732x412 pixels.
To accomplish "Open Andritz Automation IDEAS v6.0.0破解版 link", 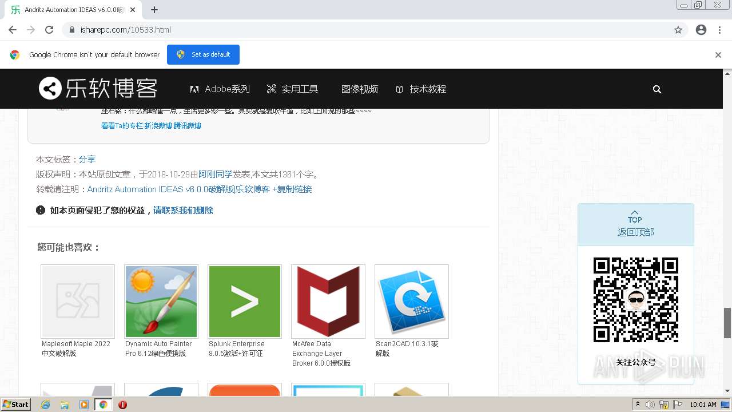I will coord(178,189).
